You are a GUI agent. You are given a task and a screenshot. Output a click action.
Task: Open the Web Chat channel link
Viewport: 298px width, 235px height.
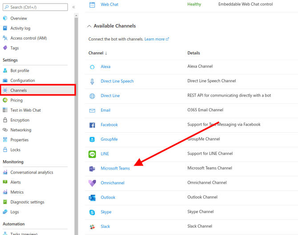(x=109, y=4)
